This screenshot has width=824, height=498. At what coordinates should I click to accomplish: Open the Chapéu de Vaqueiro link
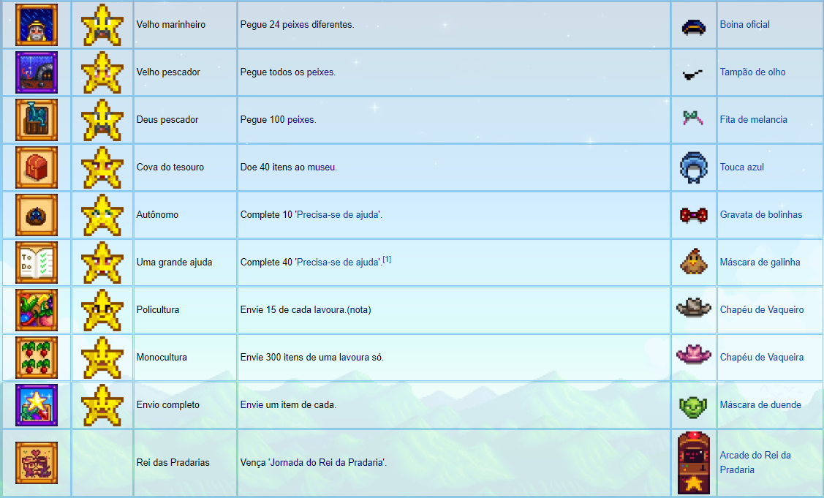[x=761, y=310]
